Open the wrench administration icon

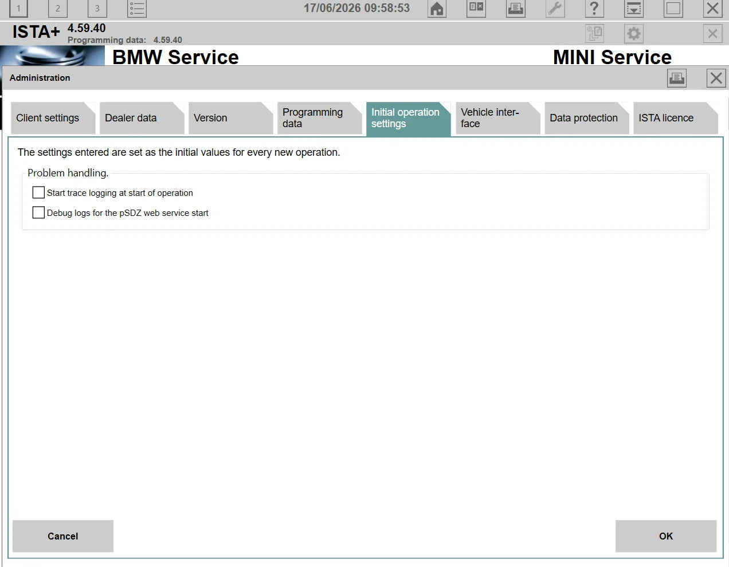(x=555, y=8)
